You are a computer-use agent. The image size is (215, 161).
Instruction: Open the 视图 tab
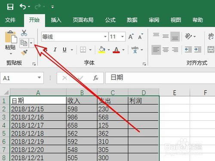[176, 20]
